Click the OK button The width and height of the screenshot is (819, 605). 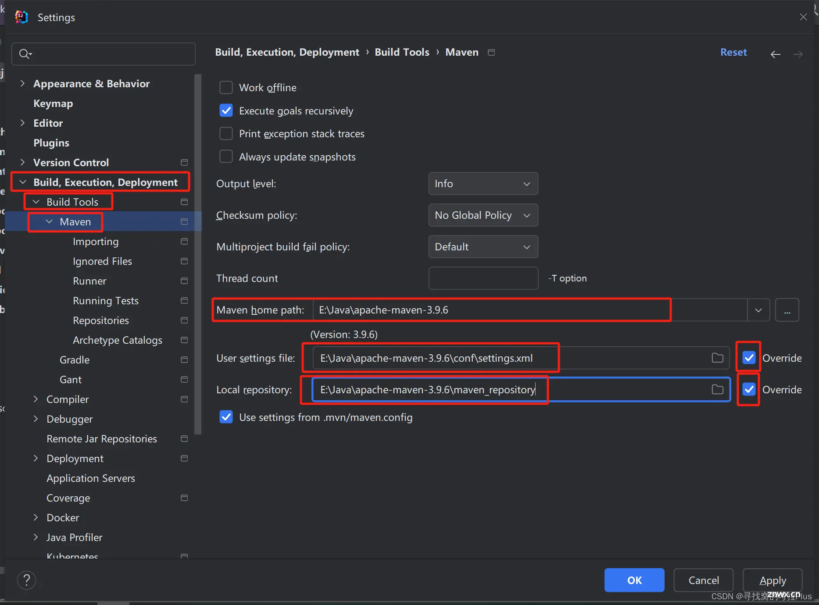(634, 580)
